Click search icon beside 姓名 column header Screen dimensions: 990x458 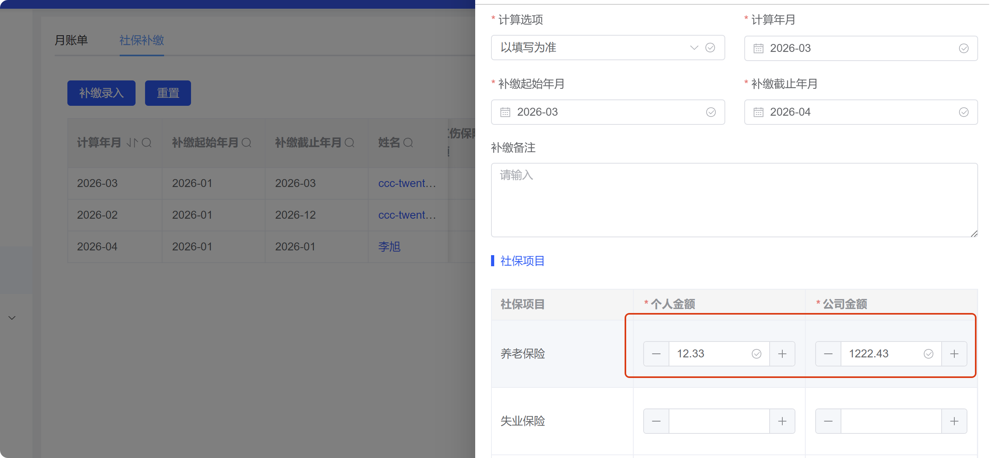408,143
